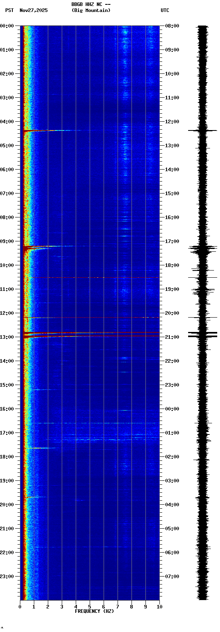Image resolution: width=220 pixels, height=632 pixels.
Task: Click the frequency axis '8' tick label
Action: tap(132, 607)
